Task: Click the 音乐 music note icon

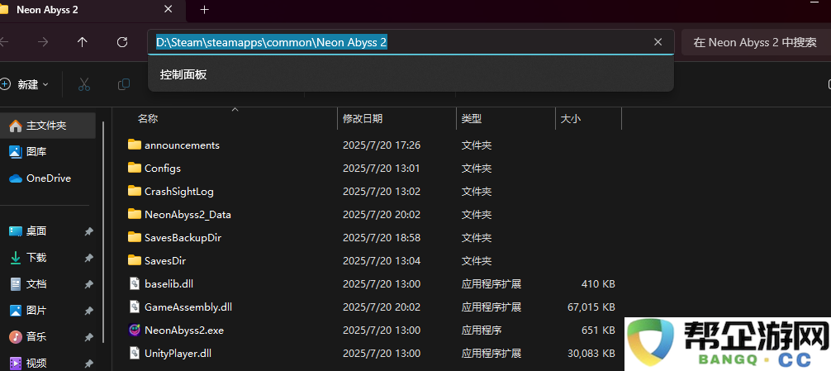Action: point(16,336)
